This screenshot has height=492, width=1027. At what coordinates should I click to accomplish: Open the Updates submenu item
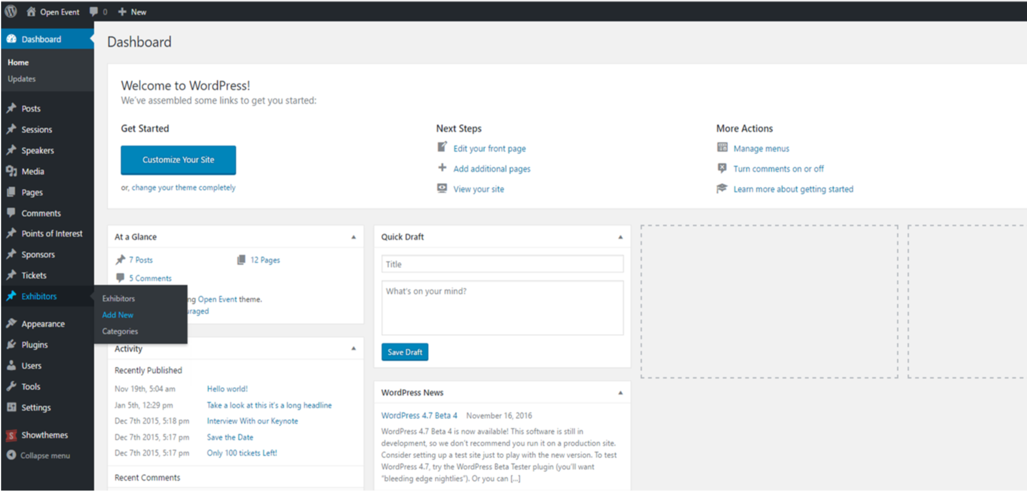[x=22, y=79]
